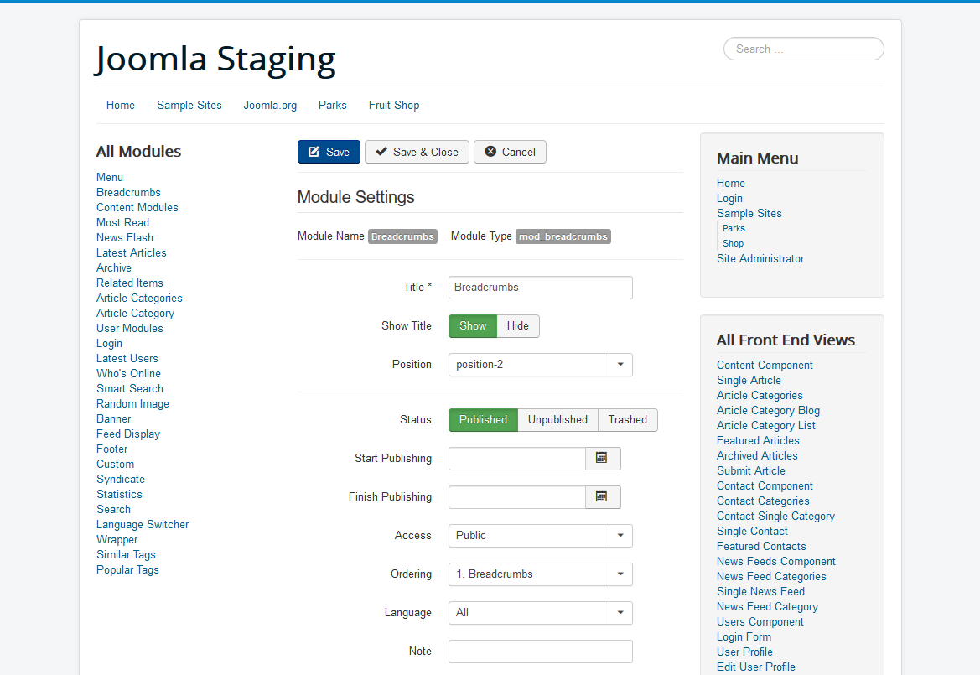Open News Flash module link
The height and width of the screenshot is (675, 980).
(x=124, y=237)
